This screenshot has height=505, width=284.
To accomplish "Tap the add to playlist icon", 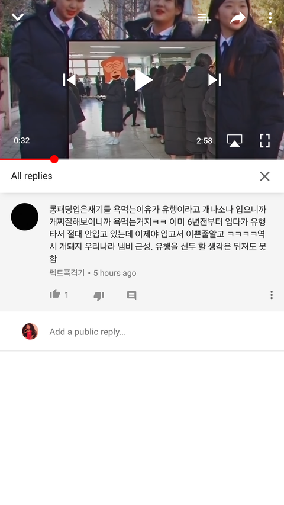I will (x=204, y=18).
